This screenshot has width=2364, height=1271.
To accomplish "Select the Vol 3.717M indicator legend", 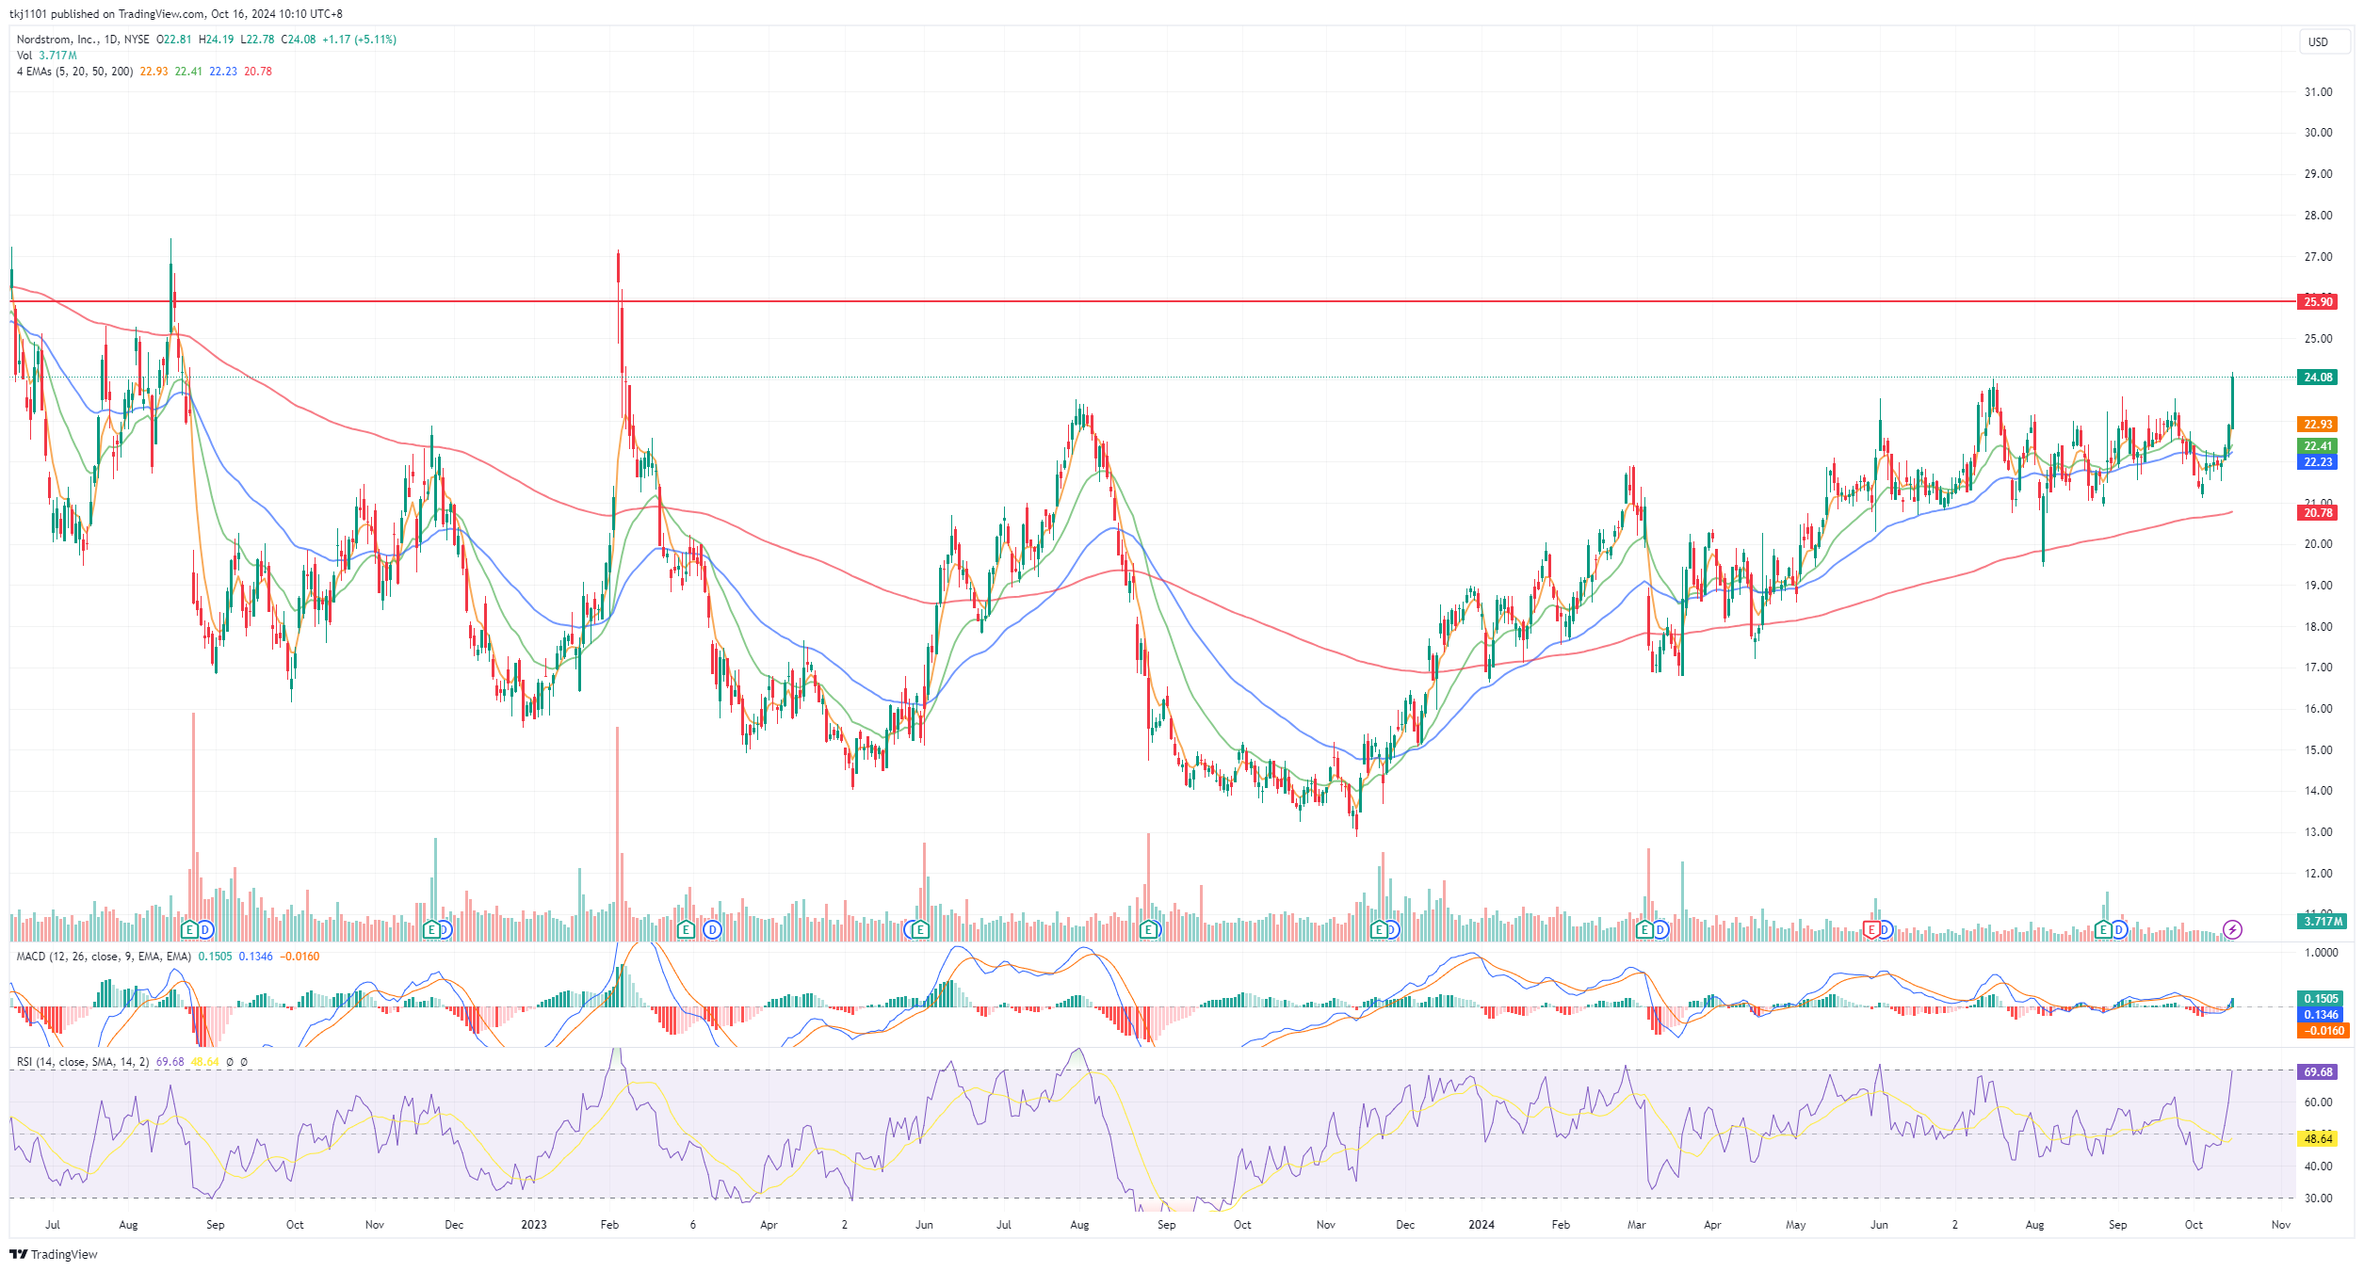I will [x=46, y=56].
